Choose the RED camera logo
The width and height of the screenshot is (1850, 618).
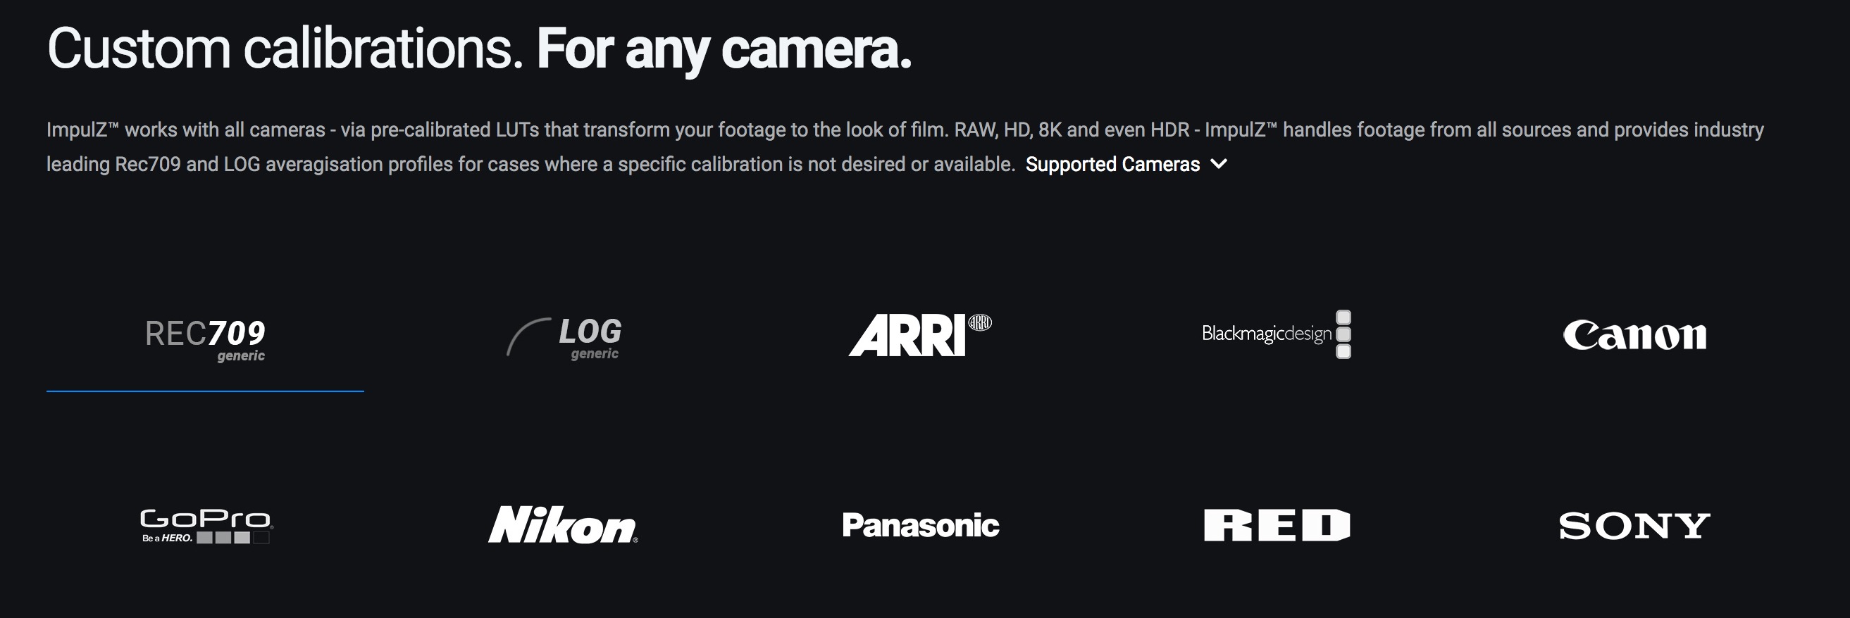pos(1277,525)
